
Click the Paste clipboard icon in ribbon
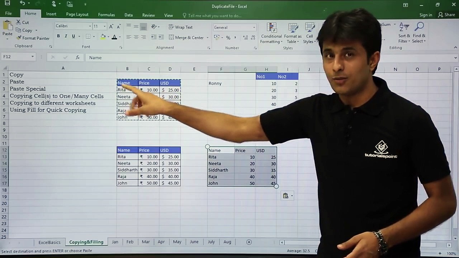click(7, 26)
